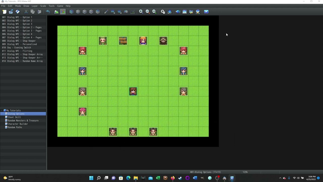Switch to Map editing mode icon
Image resolution: width=323 pixels, height=182 pixels.
coord(56,12)
